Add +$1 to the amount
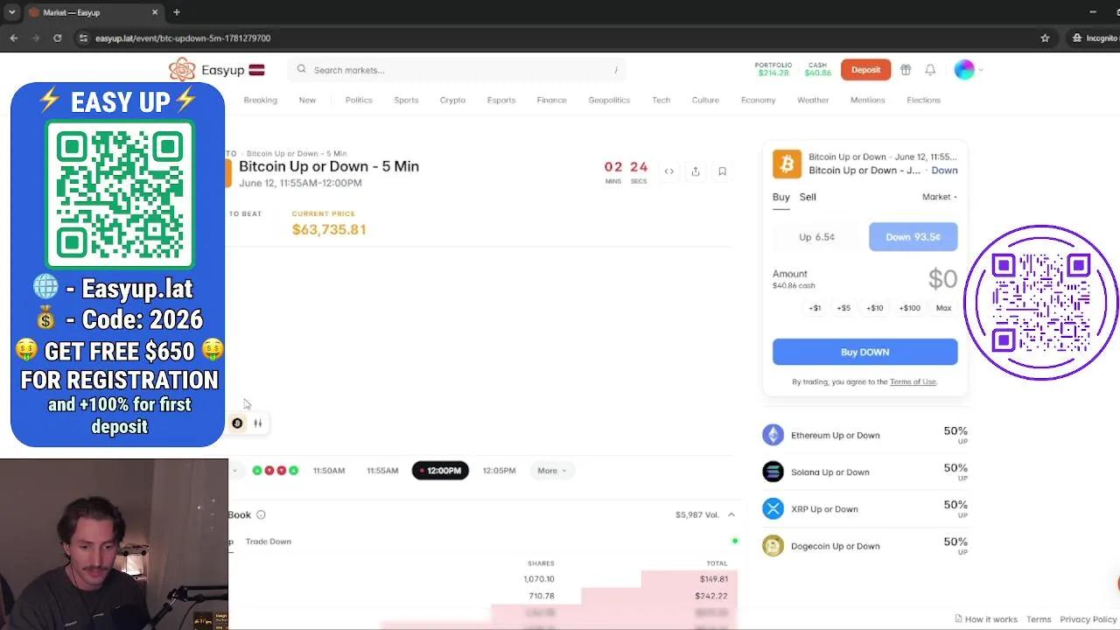 [x=815, y=308]
